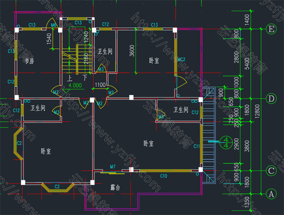Click the M3 label in bathroom beside staircase
The image size is (284, 215).
101,69
